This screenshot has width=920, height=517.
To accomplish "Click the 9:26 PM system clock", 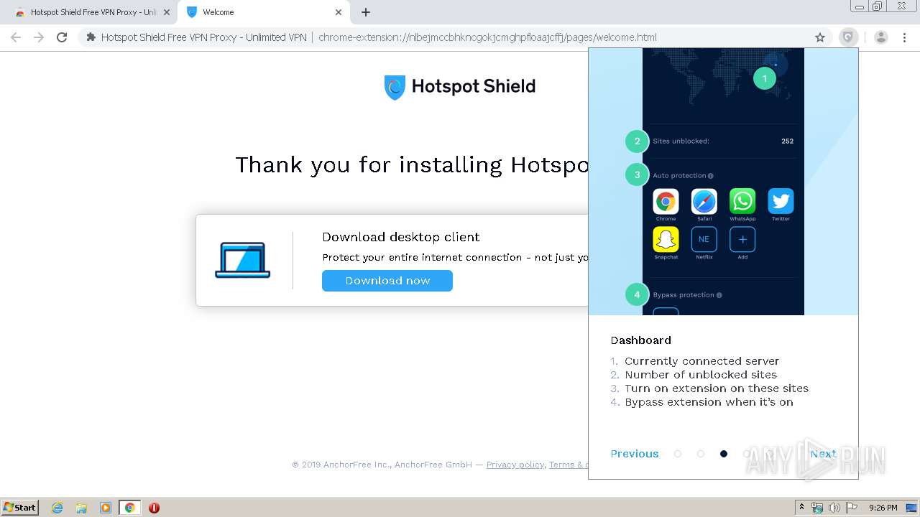I will pos(883,508).
